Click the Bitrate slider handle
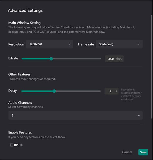The image size is (153, 160). click(51, 59)
